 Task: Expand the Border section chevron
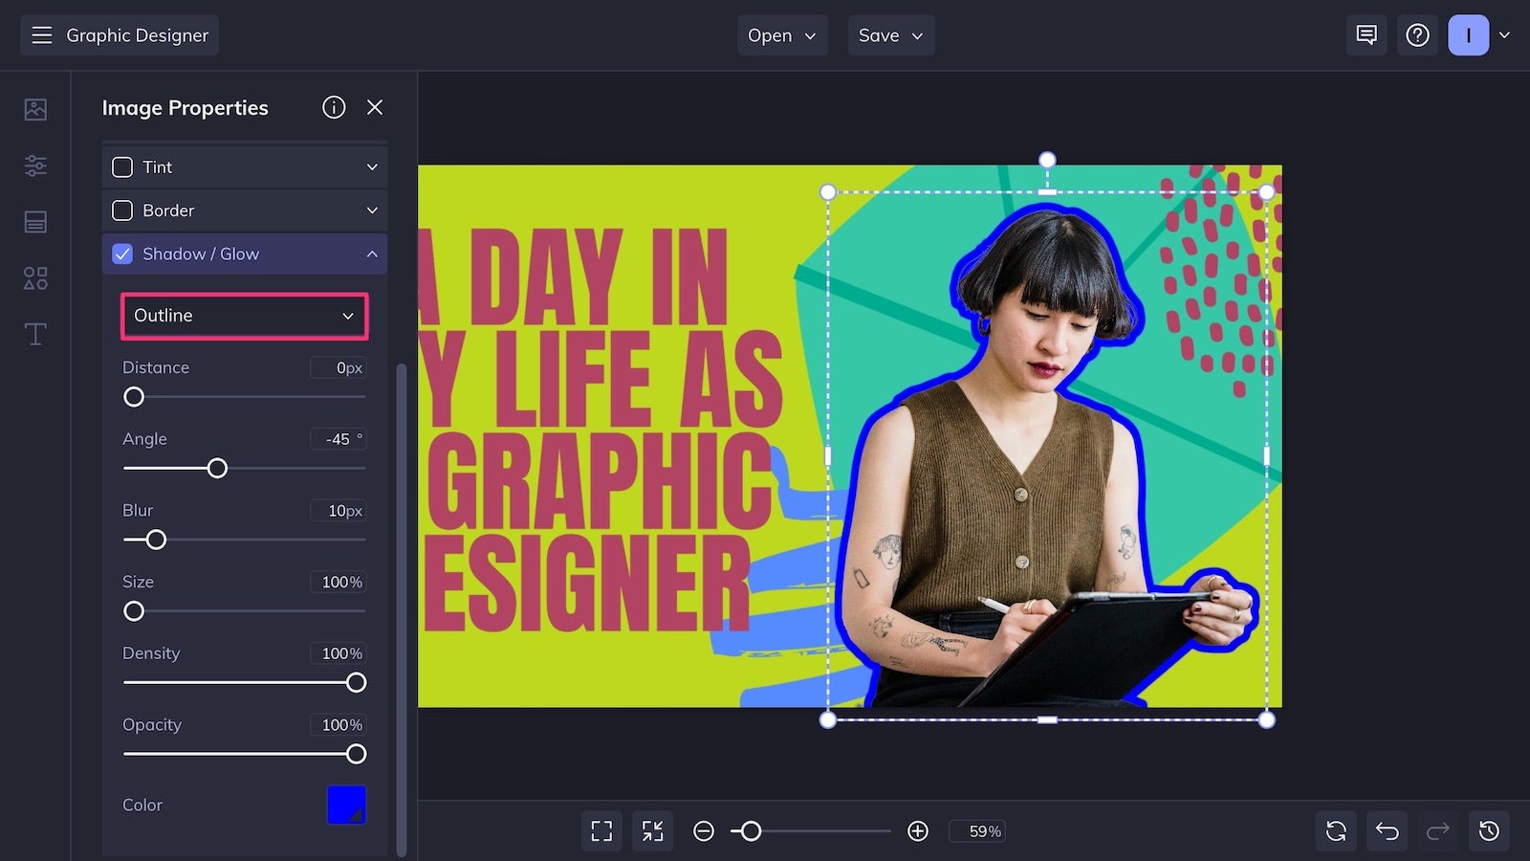tap(372, 210)
